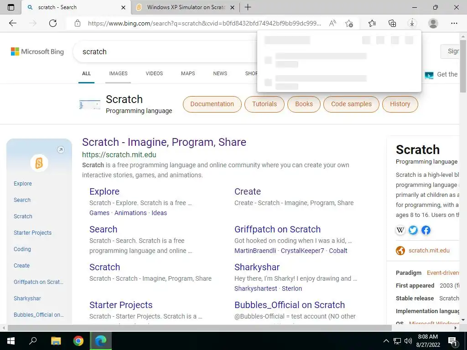Screen dimensions: 467x350
Task: Open the Starter Projects result link
Action: [121, 305]
